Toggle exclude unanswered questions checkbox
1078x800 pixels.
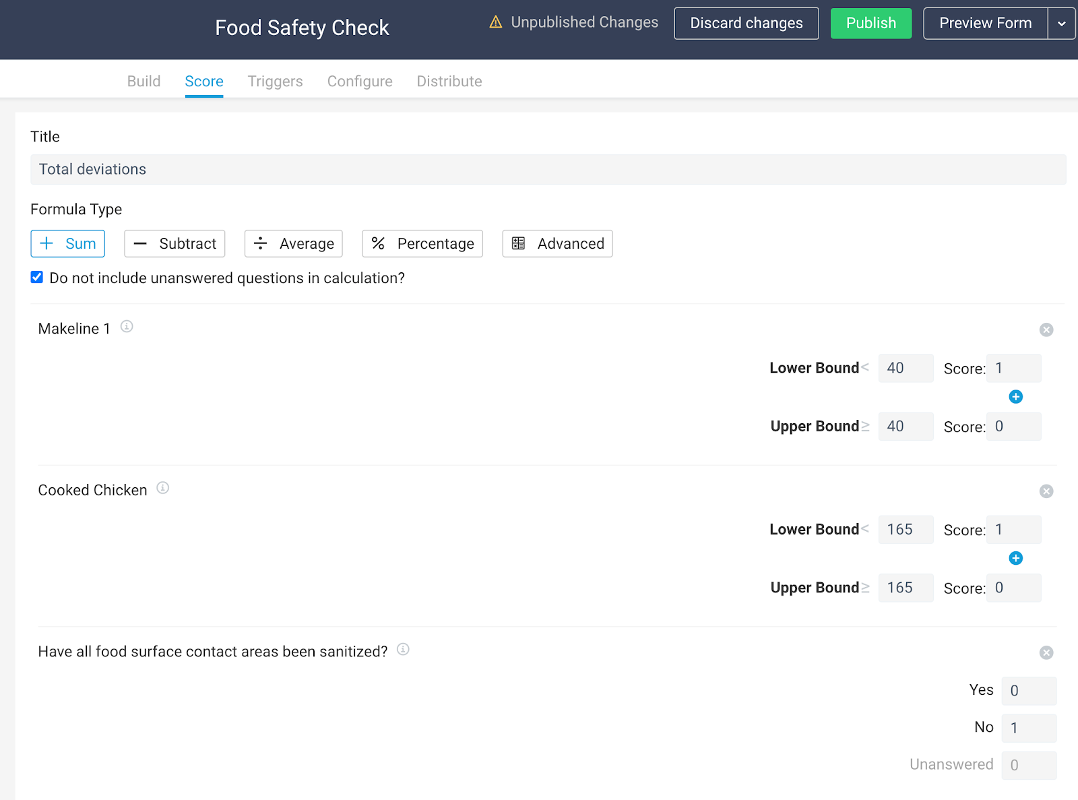[x=37, y=278]
